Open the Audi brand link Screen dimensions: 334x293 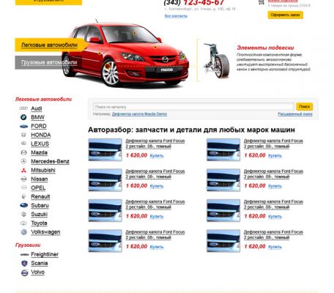[37, 108]
